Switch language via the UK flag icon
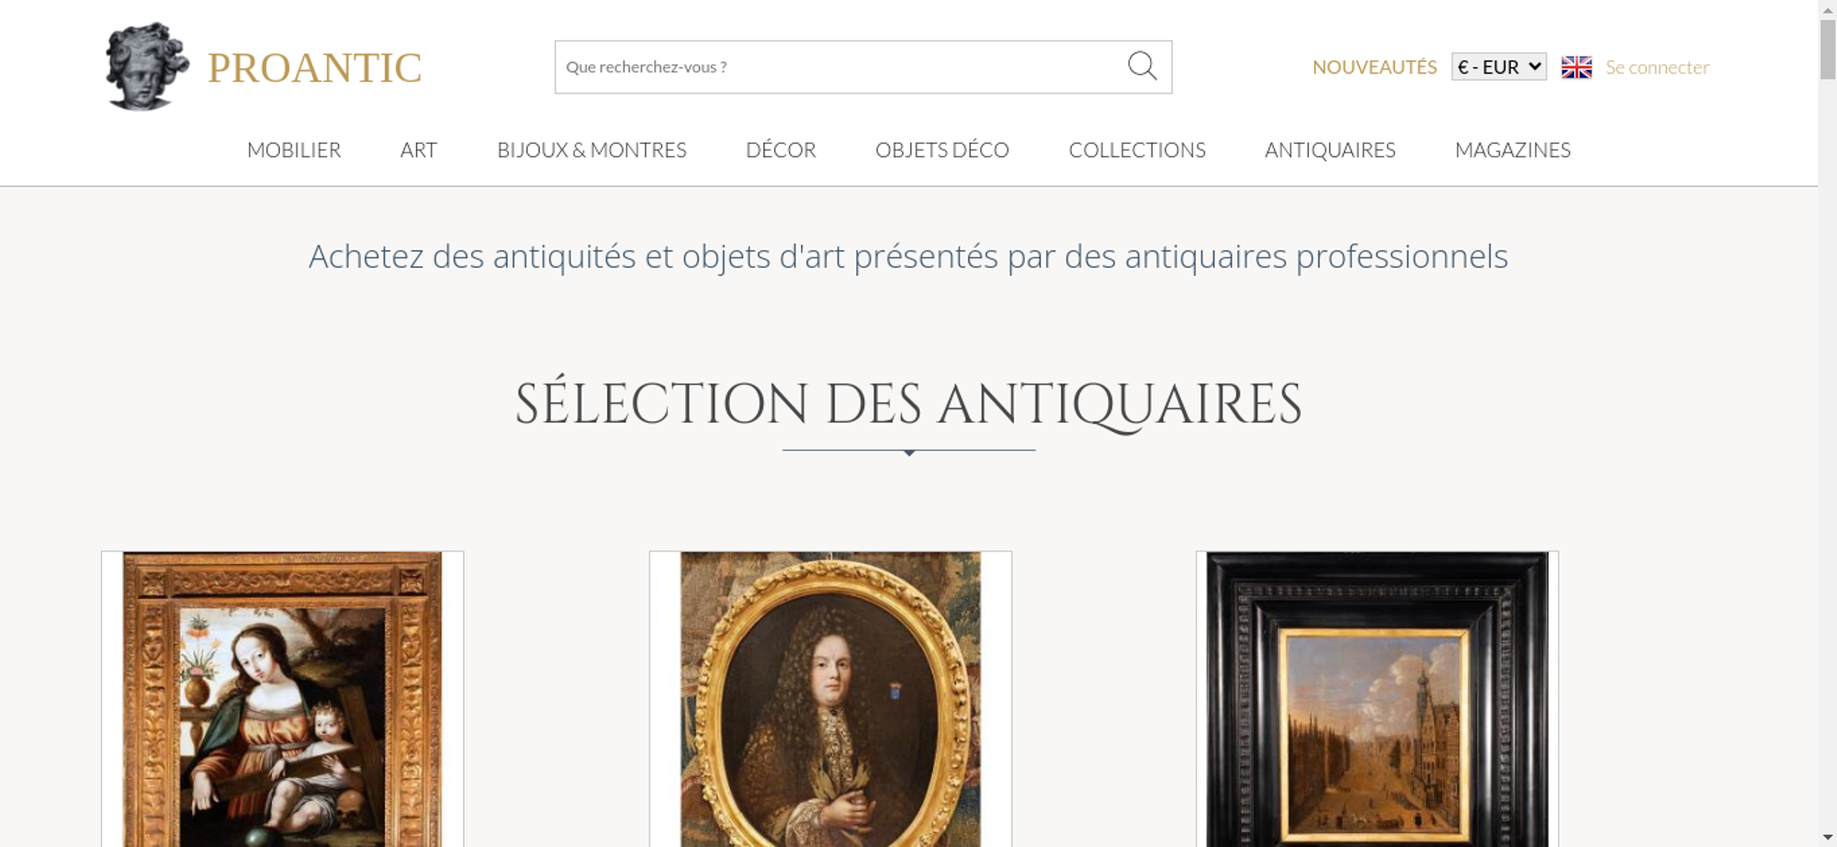This screenshot has width=1837, height=847. [1576, 67]
